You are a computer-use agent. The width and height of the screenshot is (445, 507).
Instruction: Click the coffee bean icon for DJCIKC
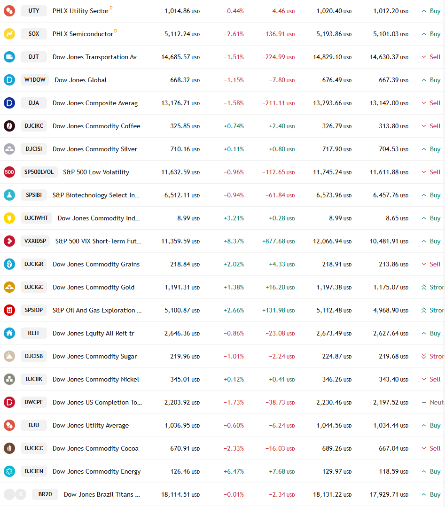click(x=9, y=126)
